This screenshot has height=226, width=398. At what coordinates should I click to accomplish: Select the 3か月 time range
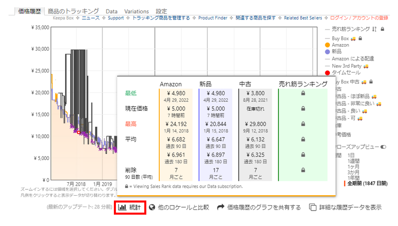(x=353, y=172)
